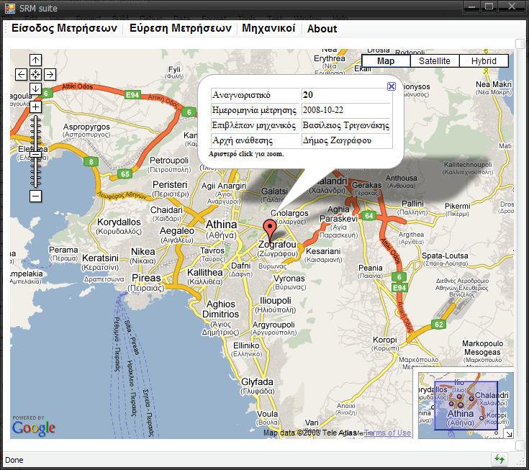Pan the map up with arrow button
The height and width of the screenshot is (470, 529).
35,60
